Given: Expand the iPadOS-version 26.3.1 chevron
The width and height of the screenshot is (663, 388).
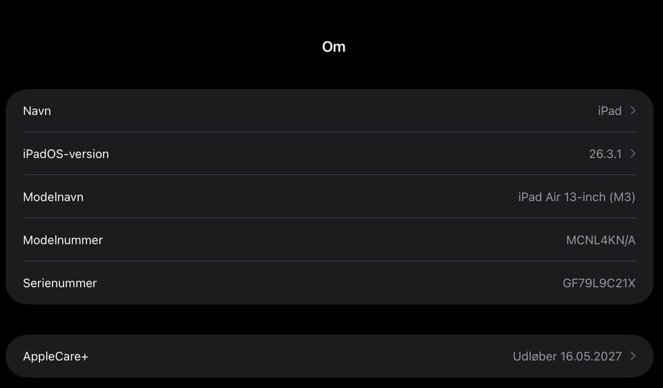Looking at the screenshot, I should pyautogui.click(x=633, y=153).
